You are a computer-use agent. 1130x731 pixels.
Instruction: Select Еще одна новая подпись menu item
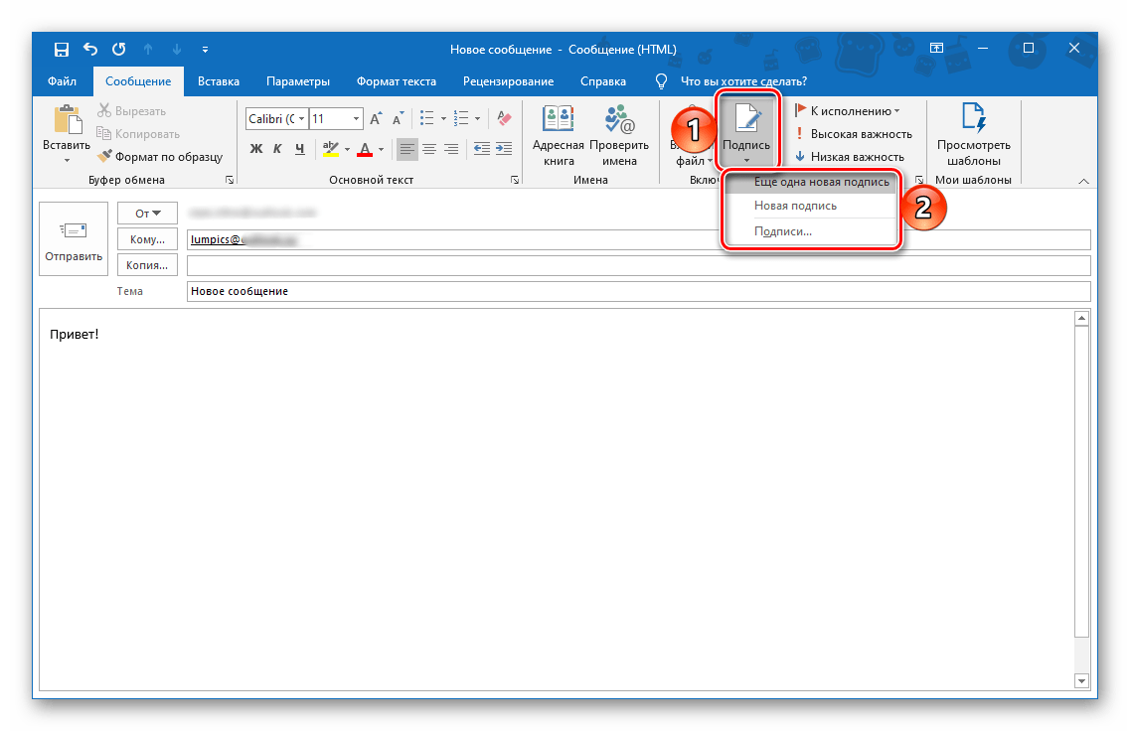pos(811,182)
